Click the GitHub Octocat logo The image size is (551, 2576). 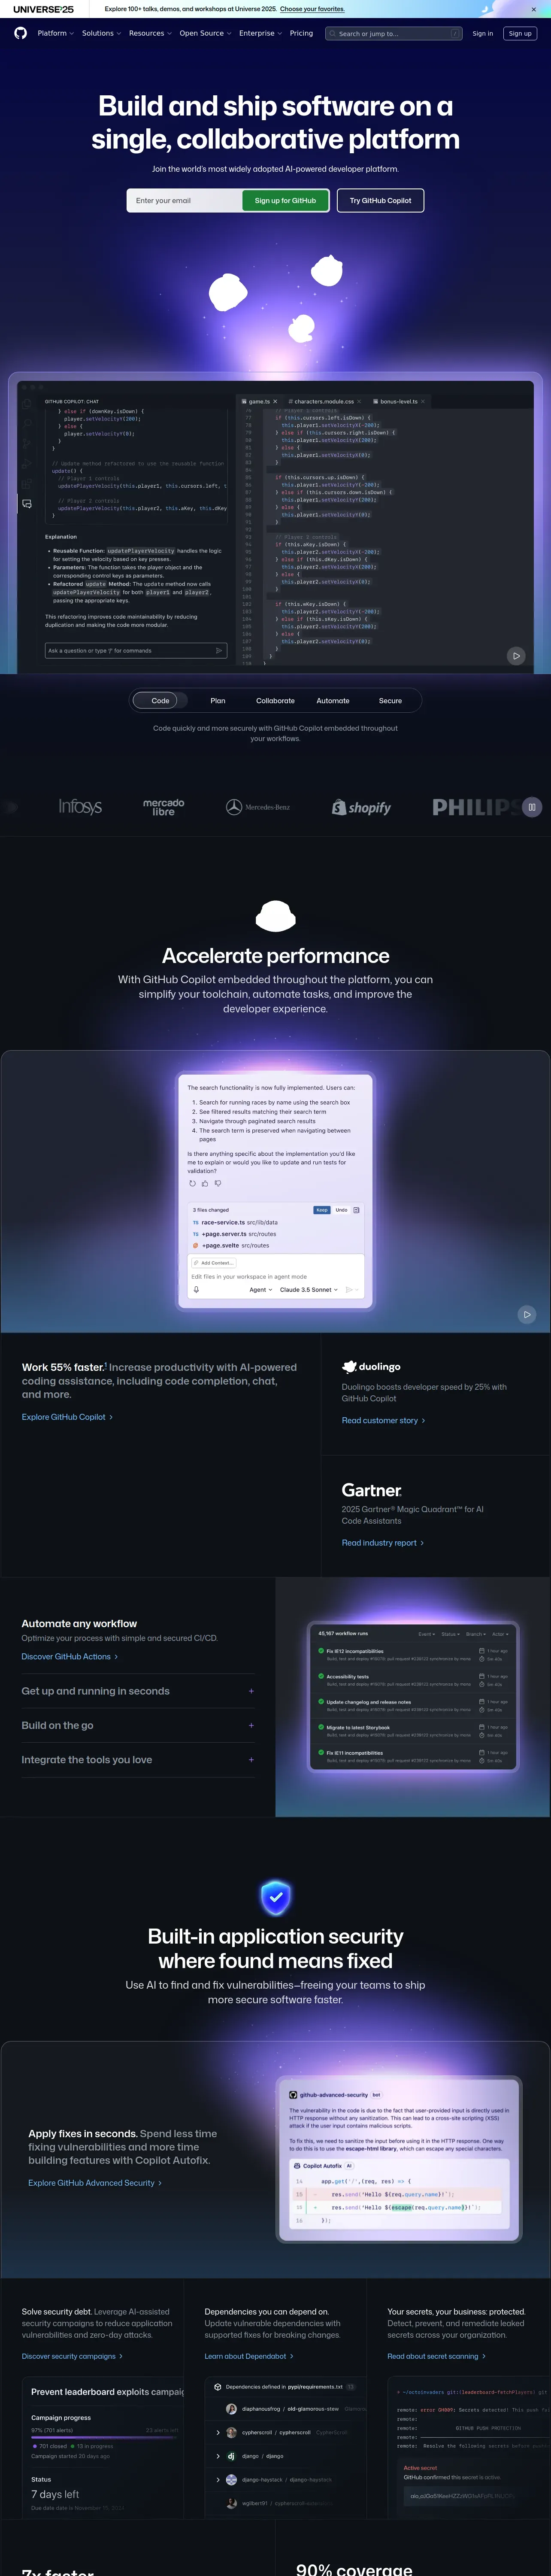(20, 33)
